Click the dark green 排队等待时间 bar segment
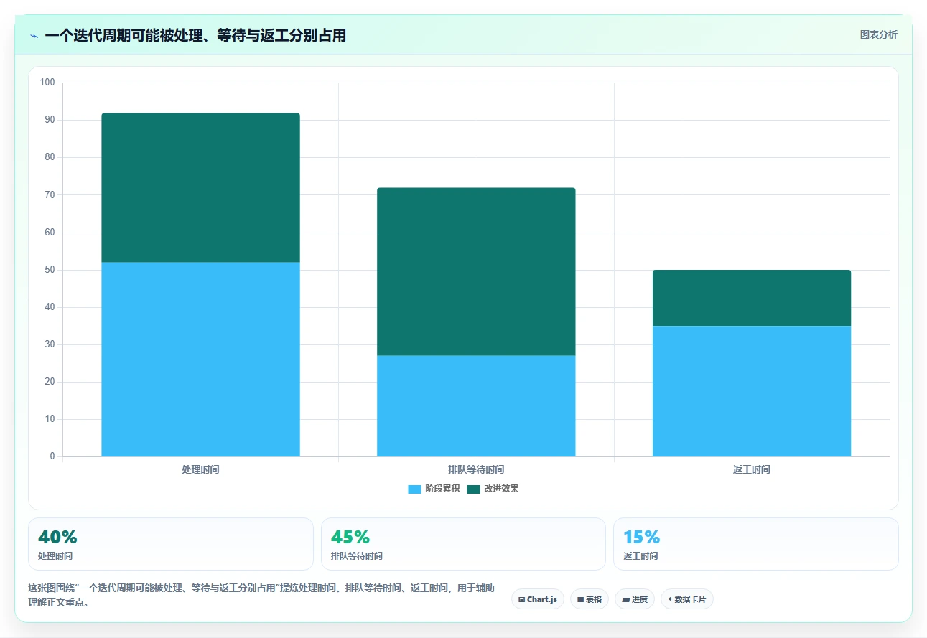This screenshot has width=927, height=638. point(476,271)
